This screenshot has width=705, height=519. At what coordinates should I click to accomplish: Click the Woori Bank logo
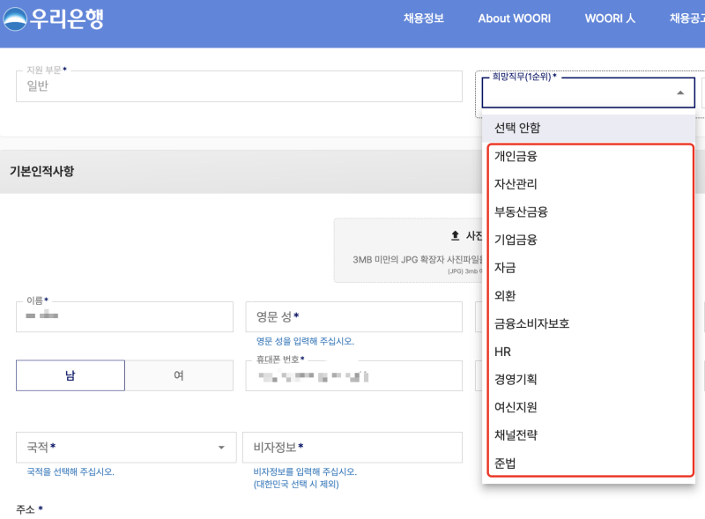coord(54,19)
